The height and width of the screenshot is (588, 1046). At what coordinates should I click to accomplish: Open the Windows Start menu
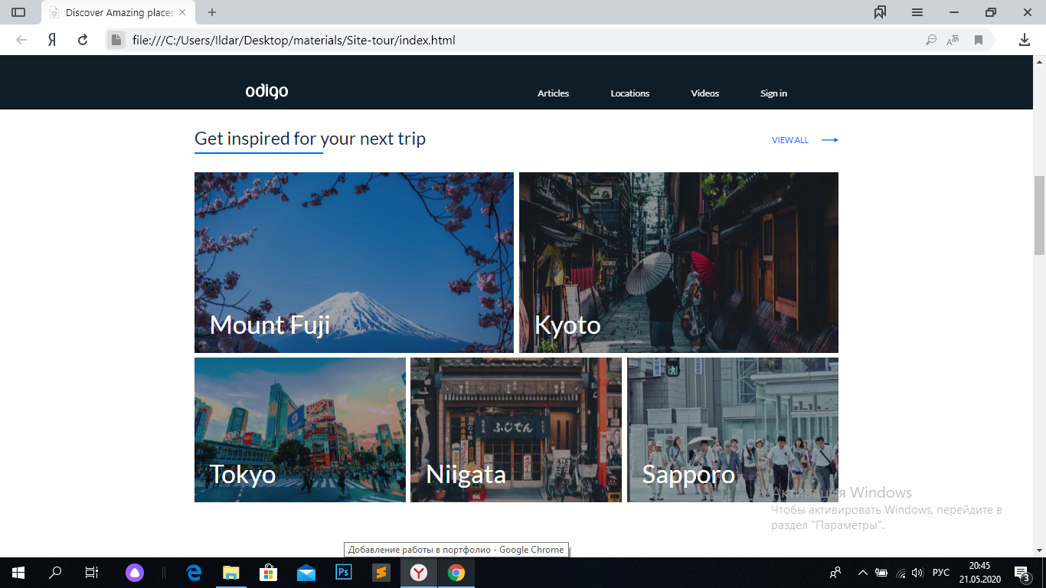[x=18, y=572]
